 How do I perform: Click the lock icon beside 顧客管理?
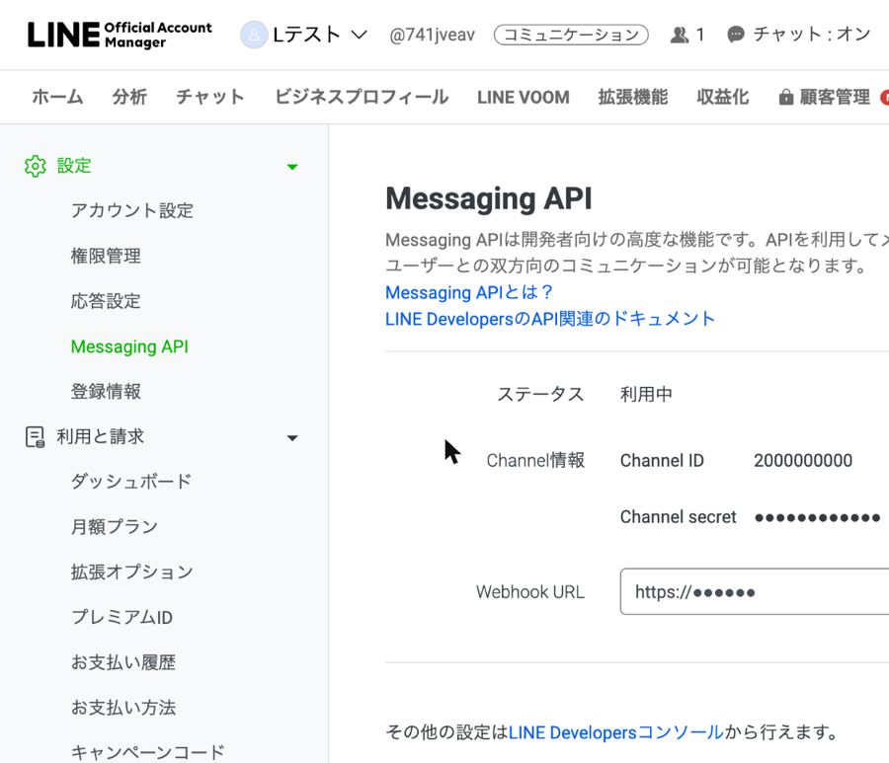786,98
